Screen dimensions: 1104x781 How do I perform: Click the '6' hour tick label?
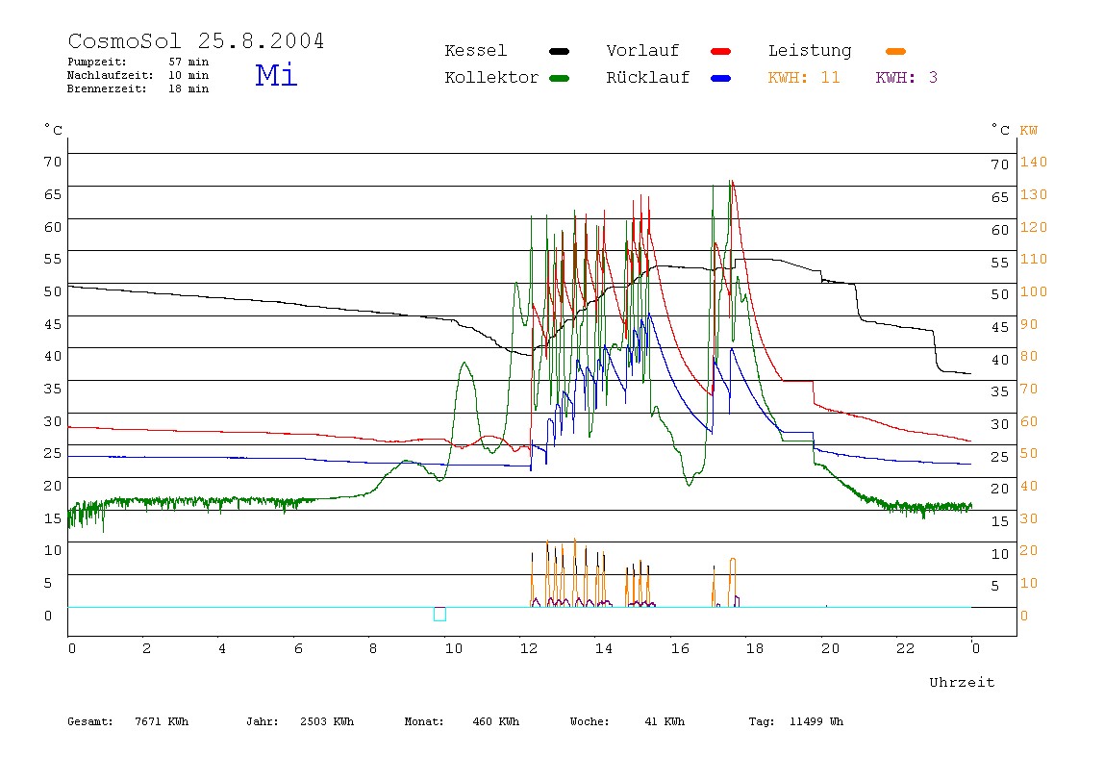(298, 648)
